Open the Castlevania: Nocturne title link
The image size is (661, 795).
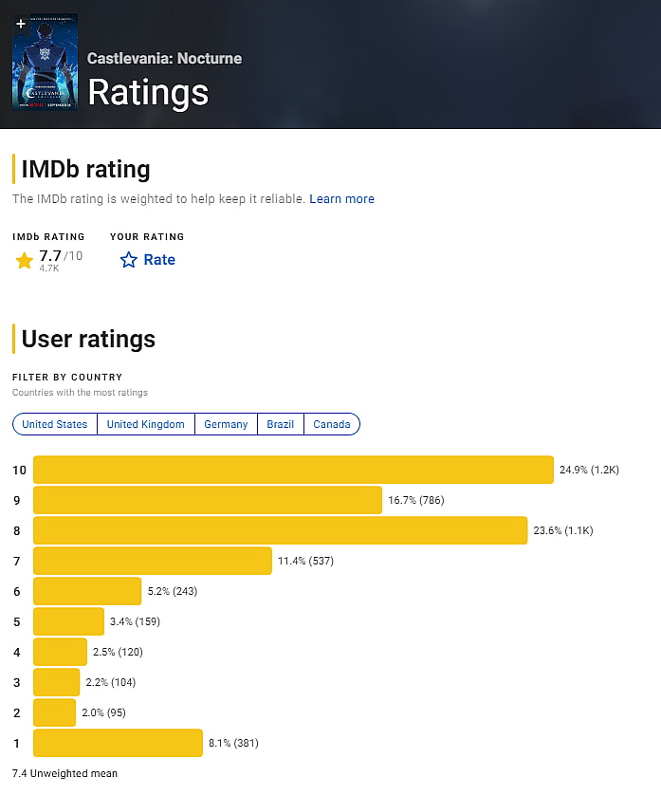click(164, 58)
